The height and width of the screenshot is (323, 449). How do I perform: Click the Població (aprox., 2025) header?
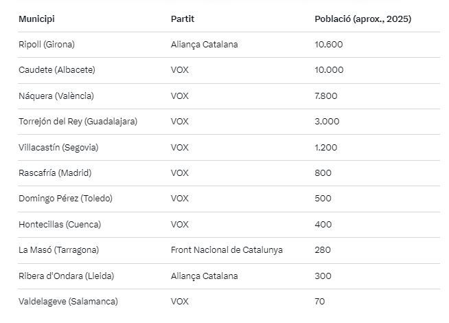tap(362, 19)
